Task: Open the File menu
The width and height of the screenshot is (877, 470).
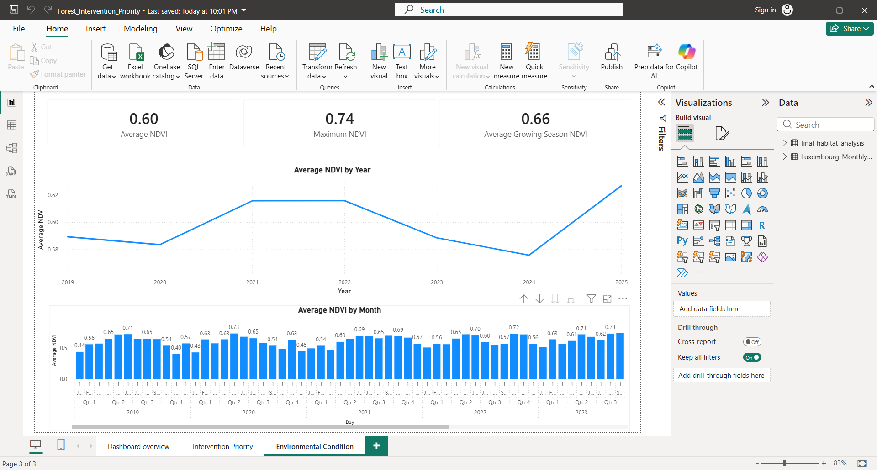Action: tap(19, 29)
